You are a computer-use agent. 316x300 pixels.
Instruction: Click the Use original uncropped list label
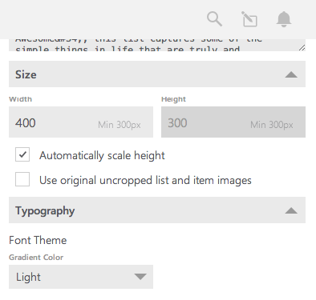(145, 181)
